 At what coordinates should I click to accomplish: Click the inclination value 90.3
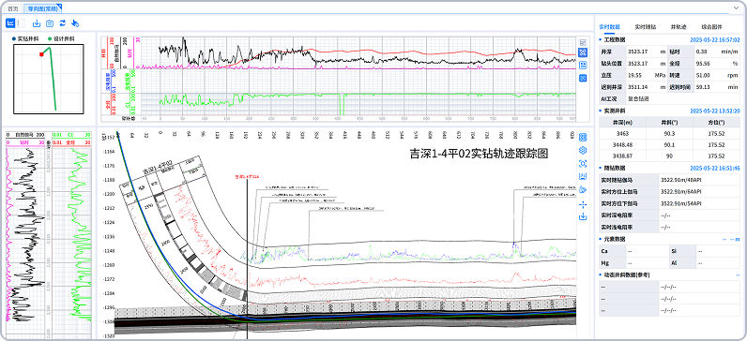(669, 135)
